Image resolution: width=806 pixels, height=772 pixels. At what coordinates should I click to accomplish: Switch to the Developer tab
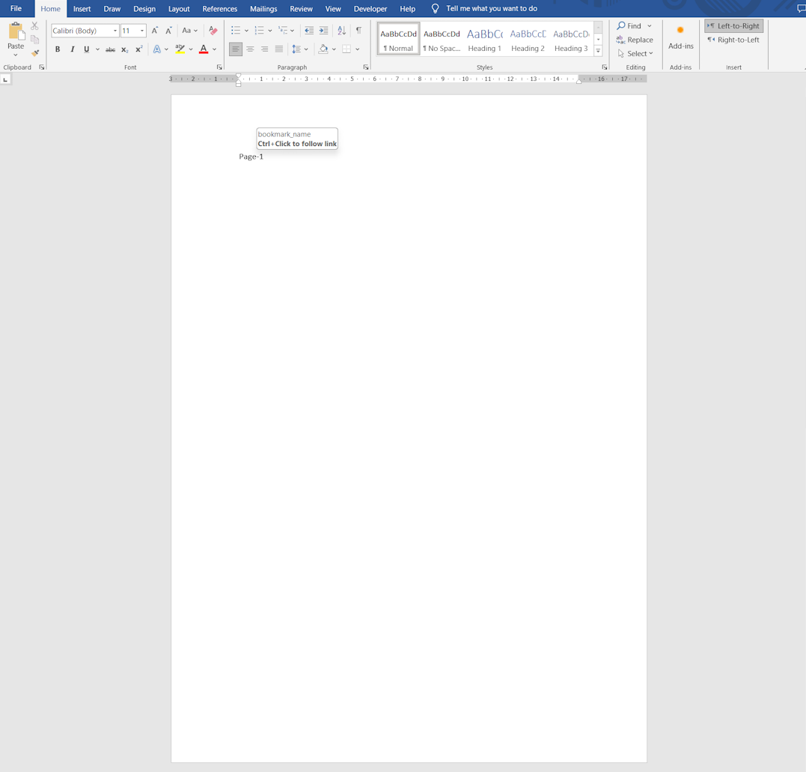click(x=370, y=9)
